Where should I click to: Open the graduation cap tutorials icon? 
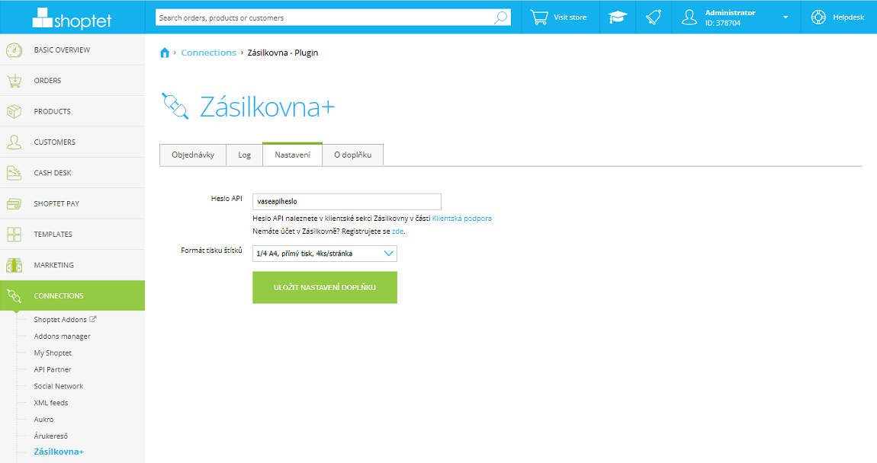coord(618,18)
